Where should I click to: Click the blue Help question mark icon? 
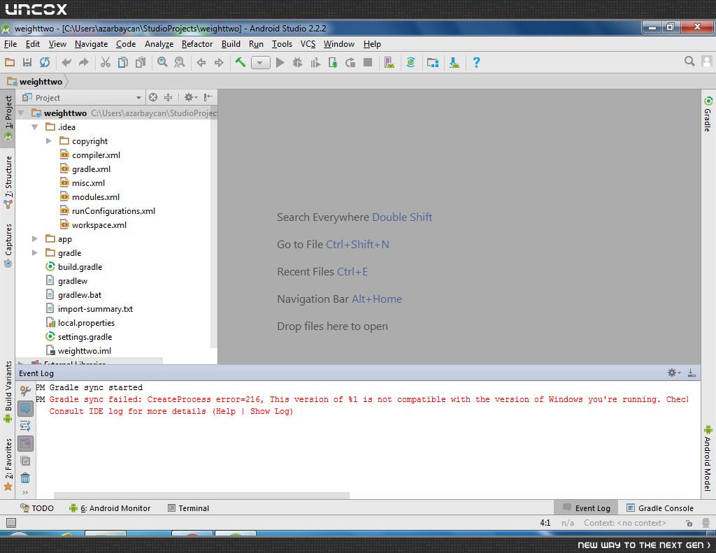pyautogui.click(x=476, y=62)
